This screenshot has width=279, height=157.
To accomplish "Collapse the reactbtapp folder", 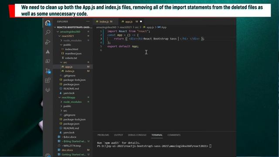I will [x=73, y=98].
